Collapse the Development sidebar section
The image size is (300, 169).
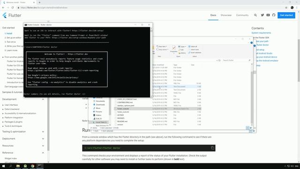43,99
